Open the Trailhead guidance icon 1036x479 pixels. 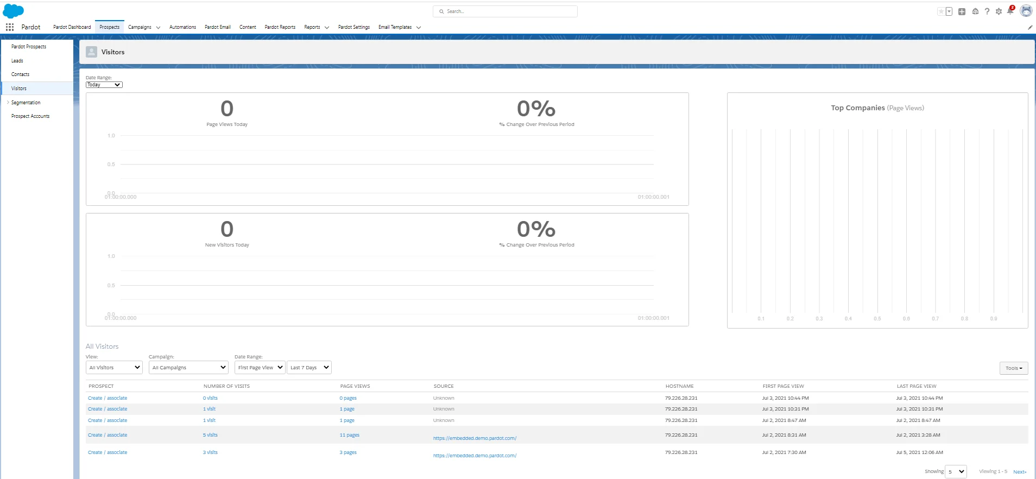point(975,11)
